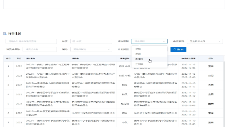Image resolution: width=225 pixels, height=127 pixels.
Task: View details via 查看 in row 3
Action: coord(211,85)
